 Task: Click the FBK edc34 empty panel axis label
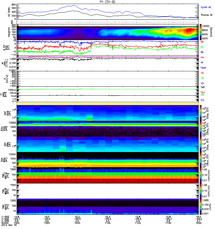point(6,191)
